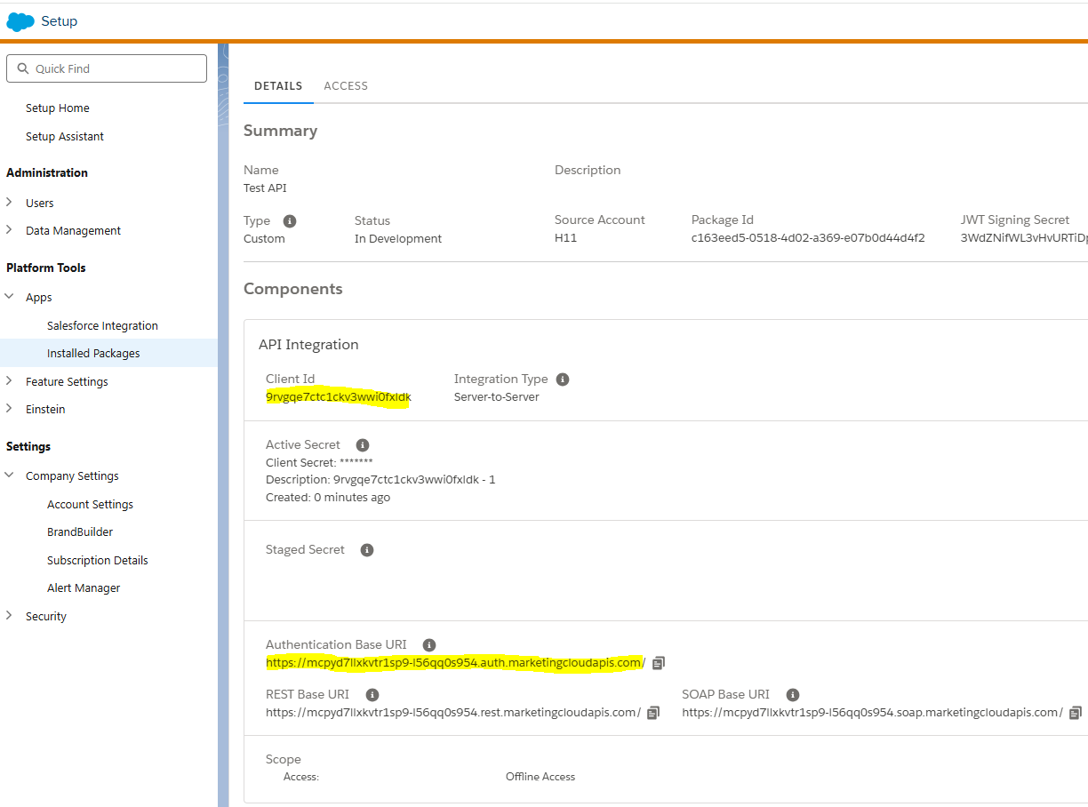Go to Alert Manager
This screenshot has width=1088, height=807.
click(x=84, y=588)
